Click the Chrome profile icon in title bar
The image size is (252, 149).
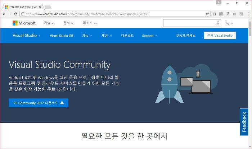click(x=219, y=3)
